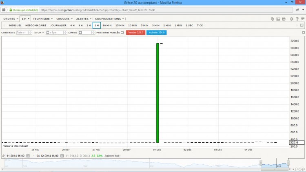Open the chat bubble feedback icon
This screenshot has height=172, width=306.
(x=303, y=19)
